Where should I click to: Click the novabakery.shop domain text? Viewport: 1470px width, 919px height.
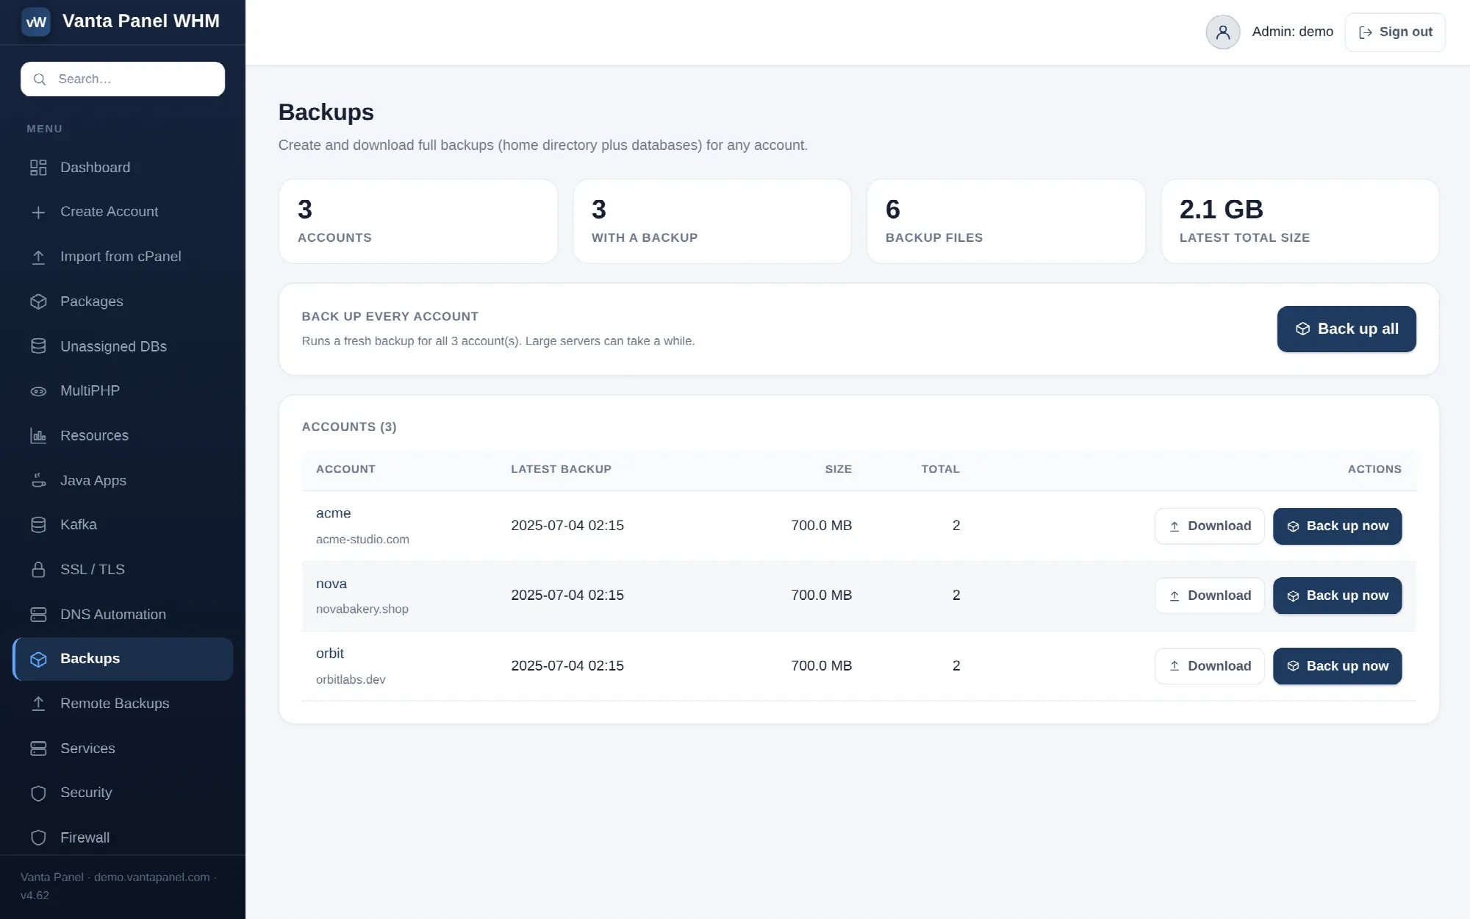[362, 609]
